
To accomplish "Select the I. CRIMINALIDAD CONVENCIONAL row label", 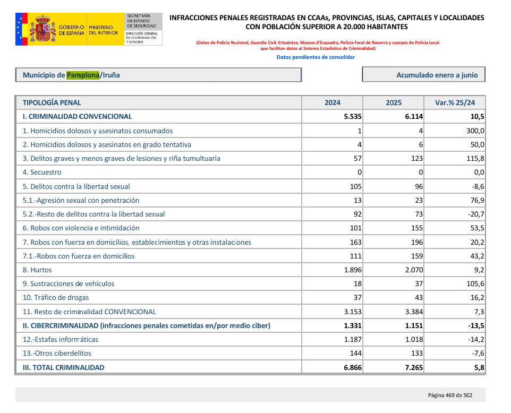I will [x=78, y=116].
